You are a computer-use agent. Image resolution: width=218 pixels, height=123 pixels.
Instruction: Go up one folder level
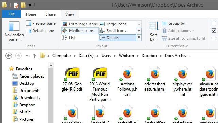point(34,56)
